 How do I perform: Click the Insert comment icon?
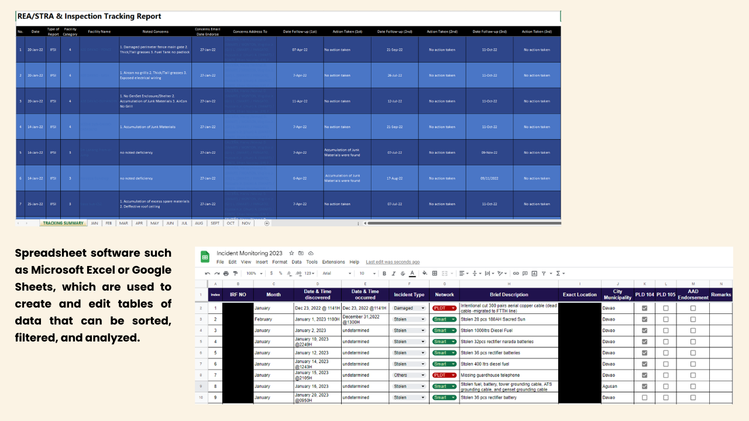tap(525, 273)
